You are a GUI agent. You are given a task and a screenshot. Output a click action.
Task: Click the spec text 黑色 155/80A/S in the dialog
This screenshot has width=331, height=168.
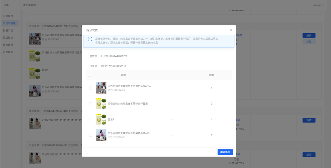[116, 90]
